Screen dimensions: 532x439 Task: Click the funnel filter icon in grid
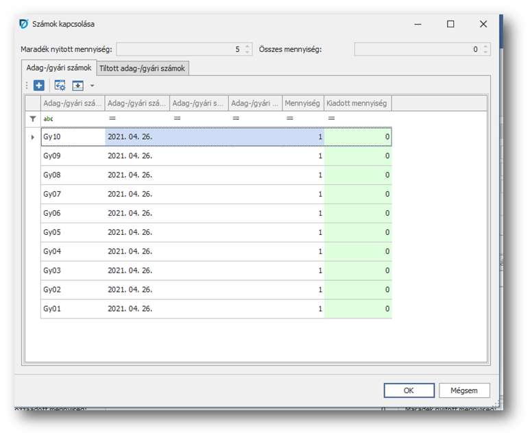32,118
